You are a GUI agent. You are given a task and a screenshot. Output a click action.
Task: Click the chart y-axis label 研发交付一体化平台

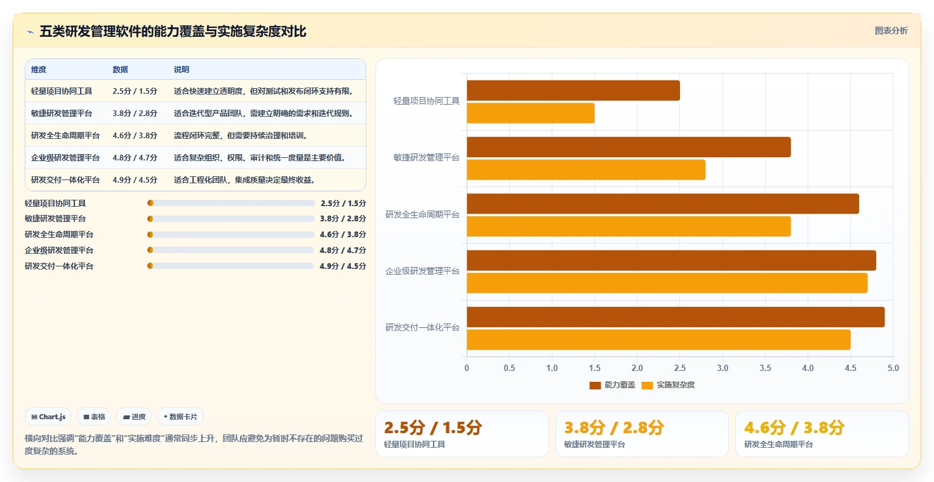tap(423, 328)
